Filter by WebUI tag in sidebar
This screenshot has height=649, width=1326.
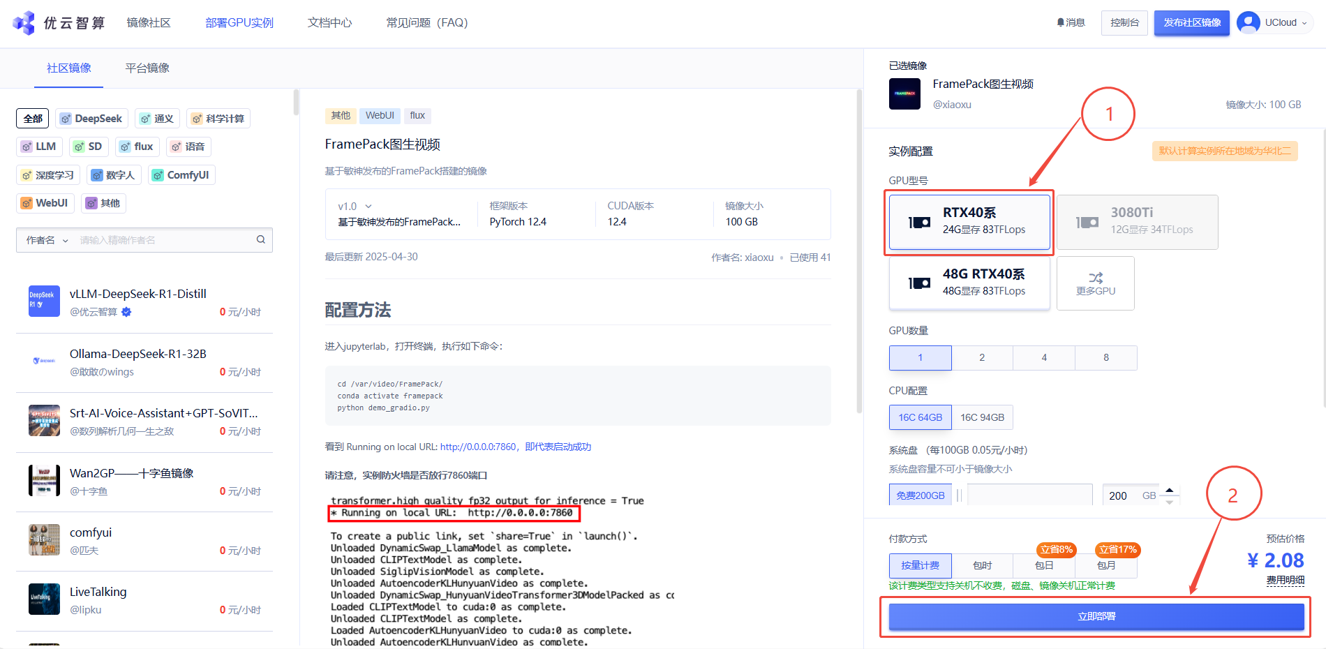(45, 203)
